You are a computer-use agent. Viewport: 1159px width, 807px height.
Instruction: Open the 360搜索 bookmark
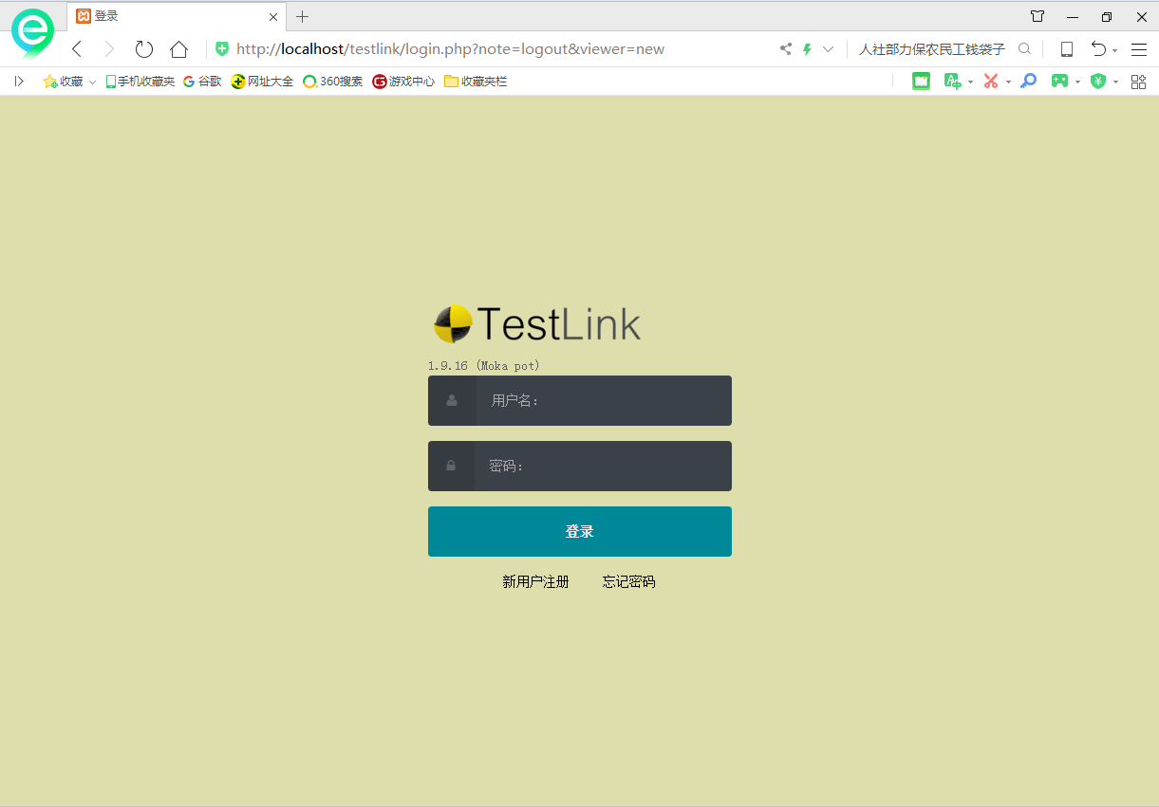click(332, 82)
